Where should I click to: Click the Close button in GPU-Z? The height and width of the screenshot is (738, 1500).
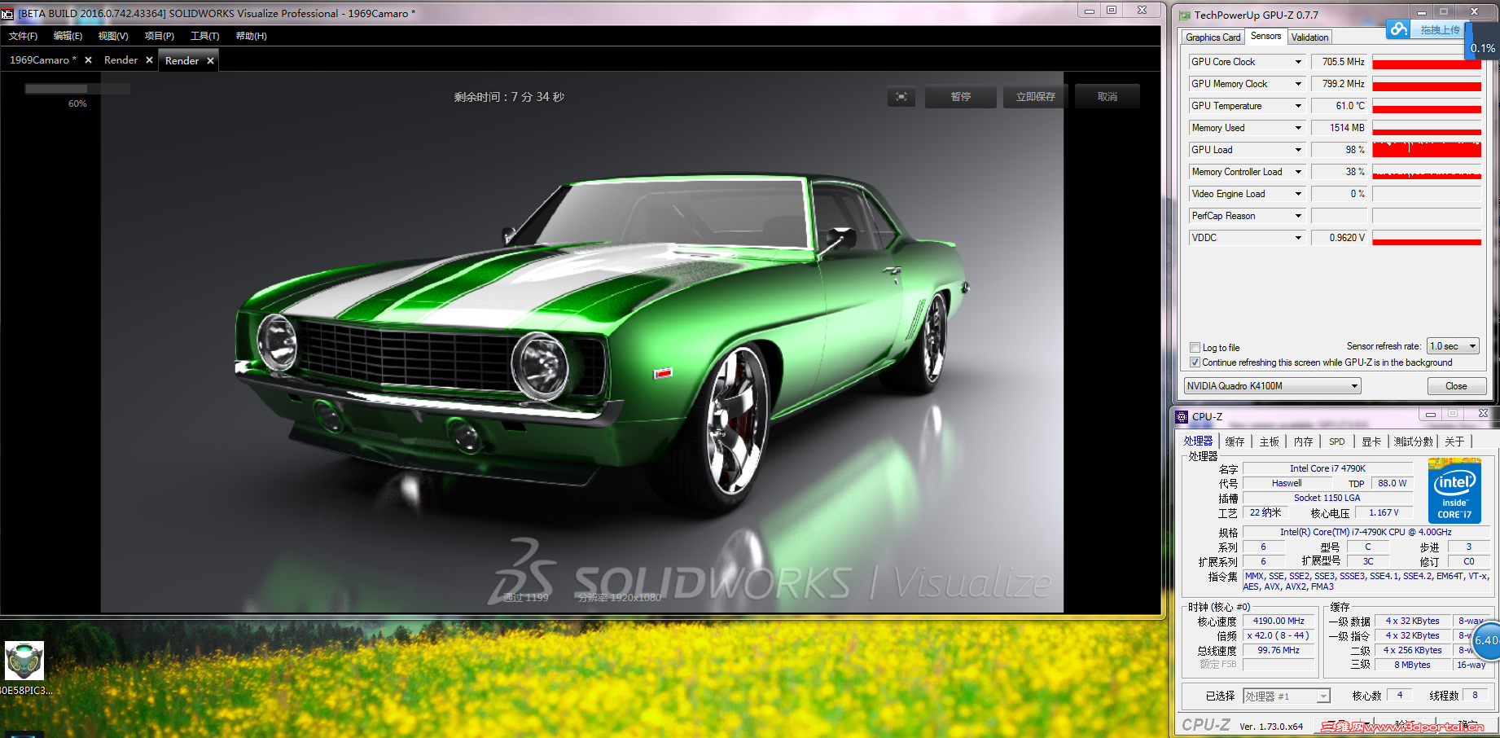click(1456, 386)
